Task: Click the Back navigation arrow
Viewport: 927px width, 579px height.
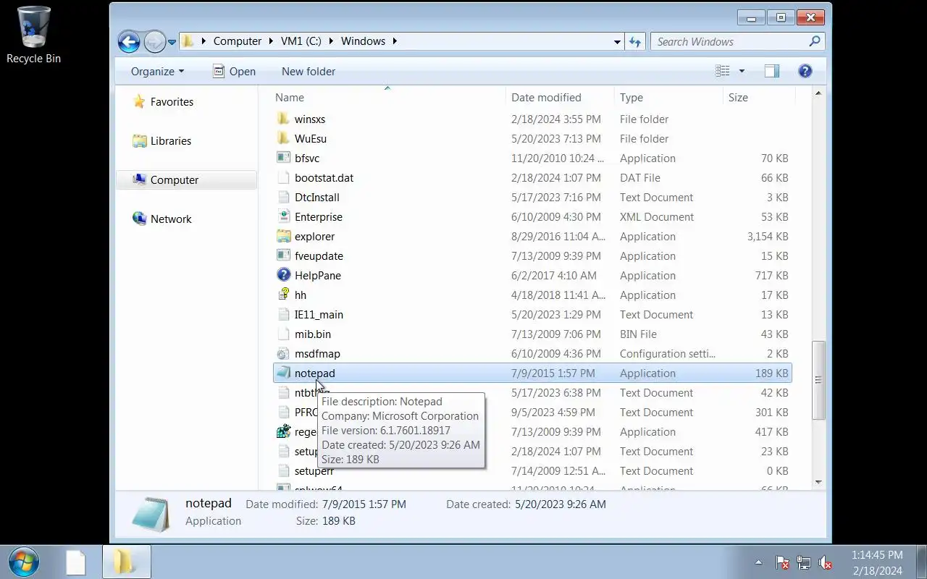Action: click(x=128, y=41)
